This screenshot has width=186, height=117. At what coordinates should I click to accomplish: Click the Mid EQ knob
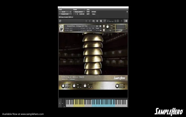pyautogui.click(x=74, y=86)
